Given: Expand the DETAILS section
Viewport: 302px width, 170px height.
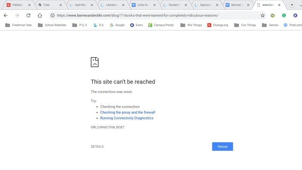Looking at the screenshot, I should tap(97, 147).
